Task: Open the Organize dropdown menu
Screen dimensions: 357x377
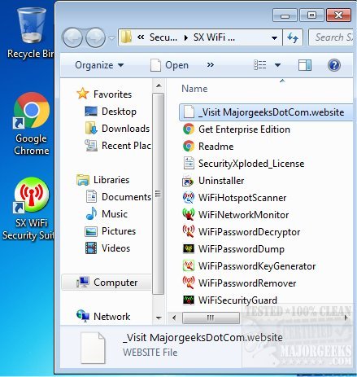Action: (x=99, y=65)
